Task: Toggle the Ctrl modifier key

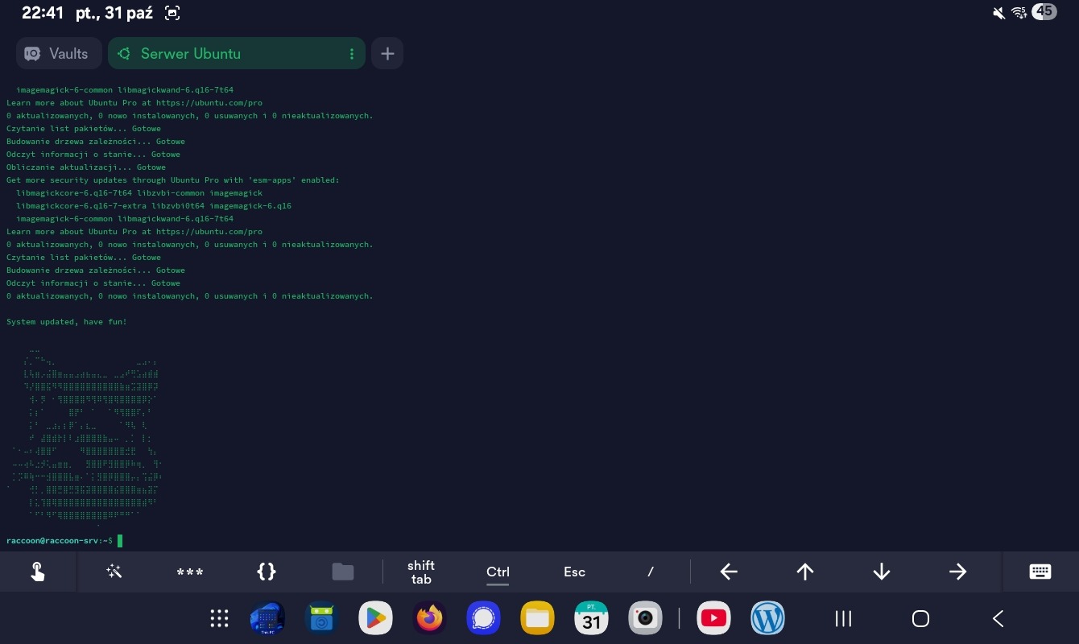Action: coord(498,572)
